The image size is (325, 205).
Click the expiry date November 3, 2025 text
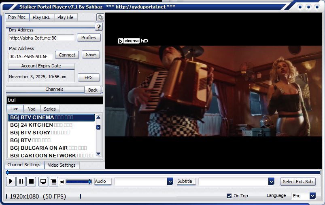pos(38,77)
